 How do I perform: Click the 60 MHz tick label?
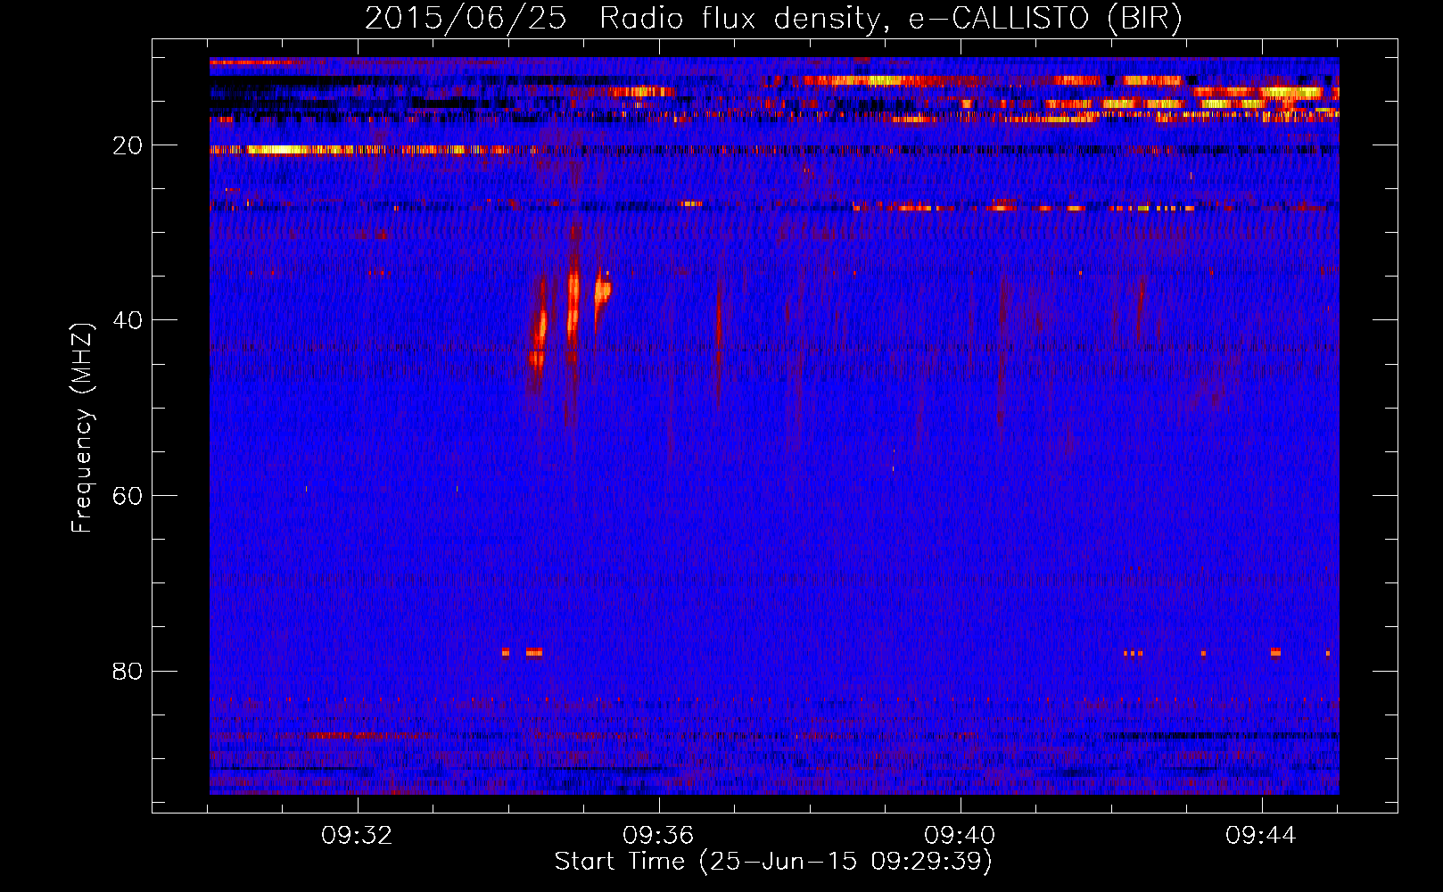coord(128,495)
